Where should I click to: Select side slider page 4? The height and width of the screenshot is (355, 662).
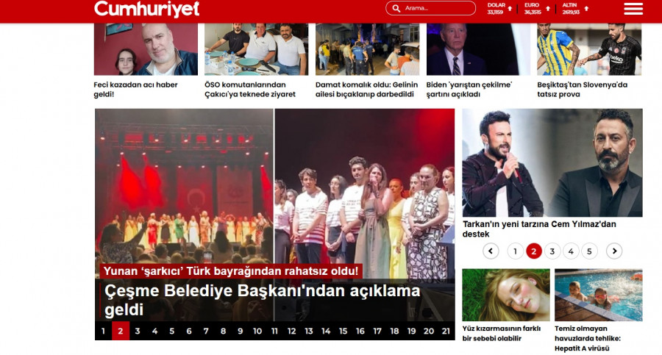[571, 251]
